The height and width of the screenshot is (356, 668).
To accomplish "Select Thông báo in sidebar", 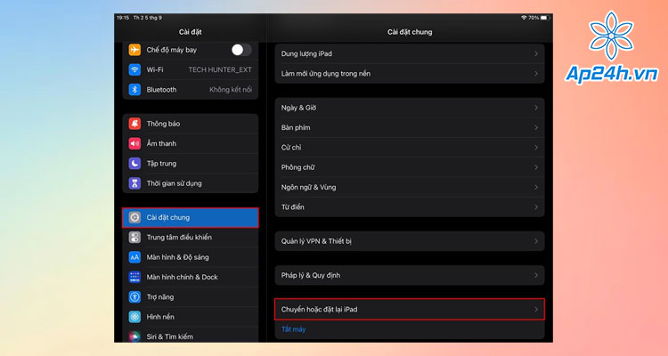I will (191, 124).
